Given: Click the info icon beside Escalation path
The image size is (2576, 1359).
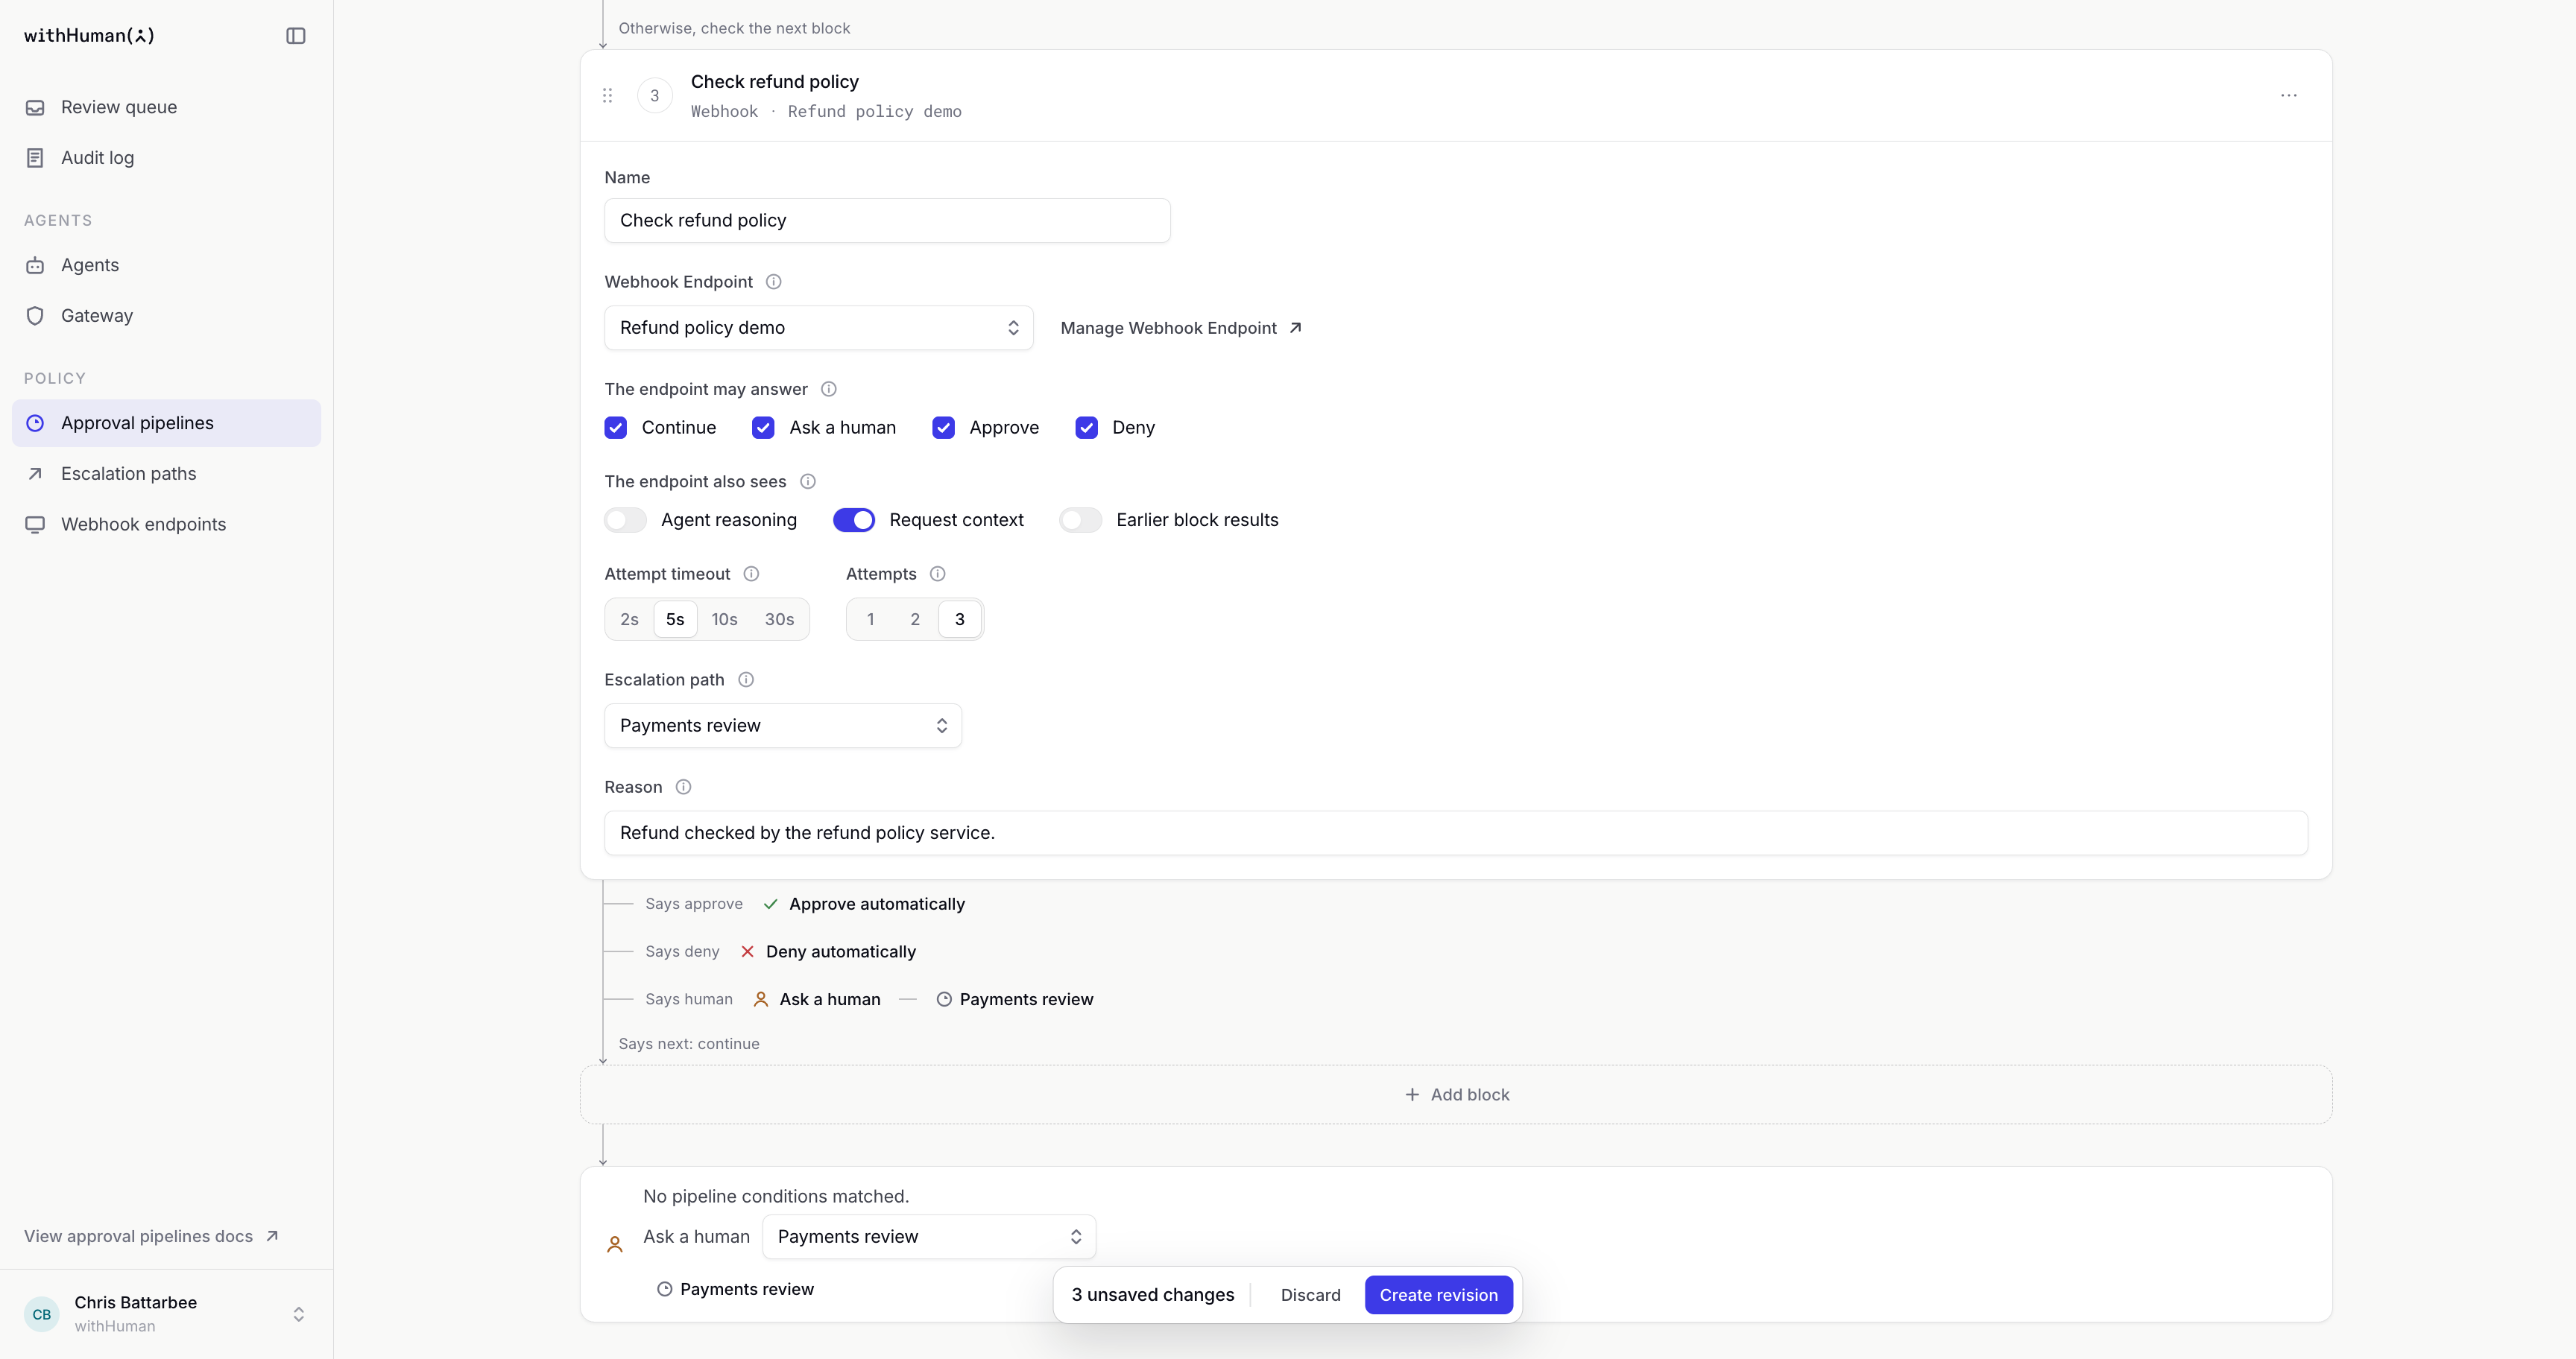Looking at the screenshot, I should [x=745, y=679].
